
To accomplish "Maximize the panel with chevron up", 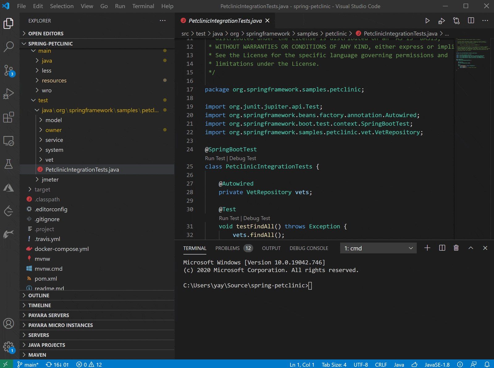I will coord(471,248).
